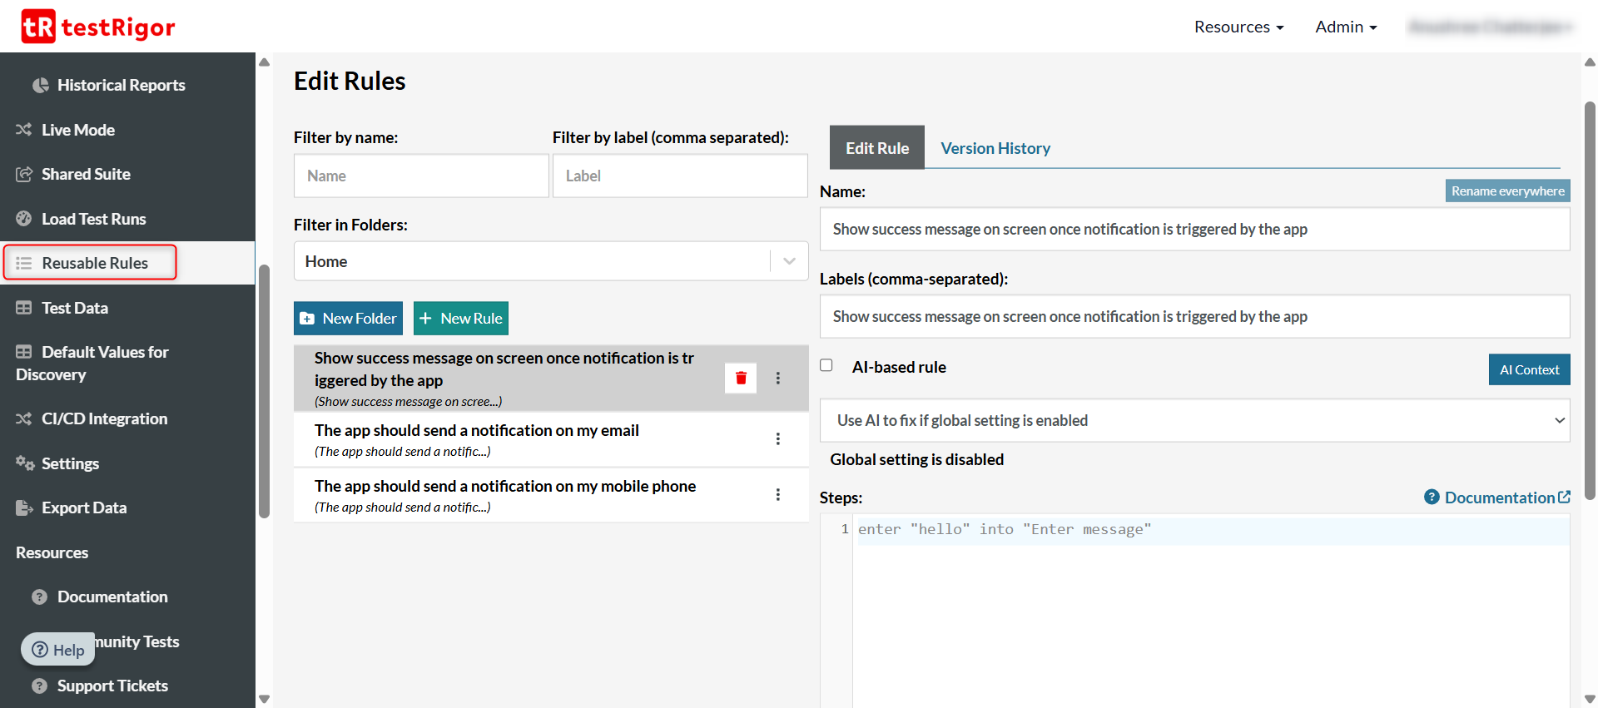Go to Live Mode in sidebar
1598x708 pixels.
tap(78, 131)
